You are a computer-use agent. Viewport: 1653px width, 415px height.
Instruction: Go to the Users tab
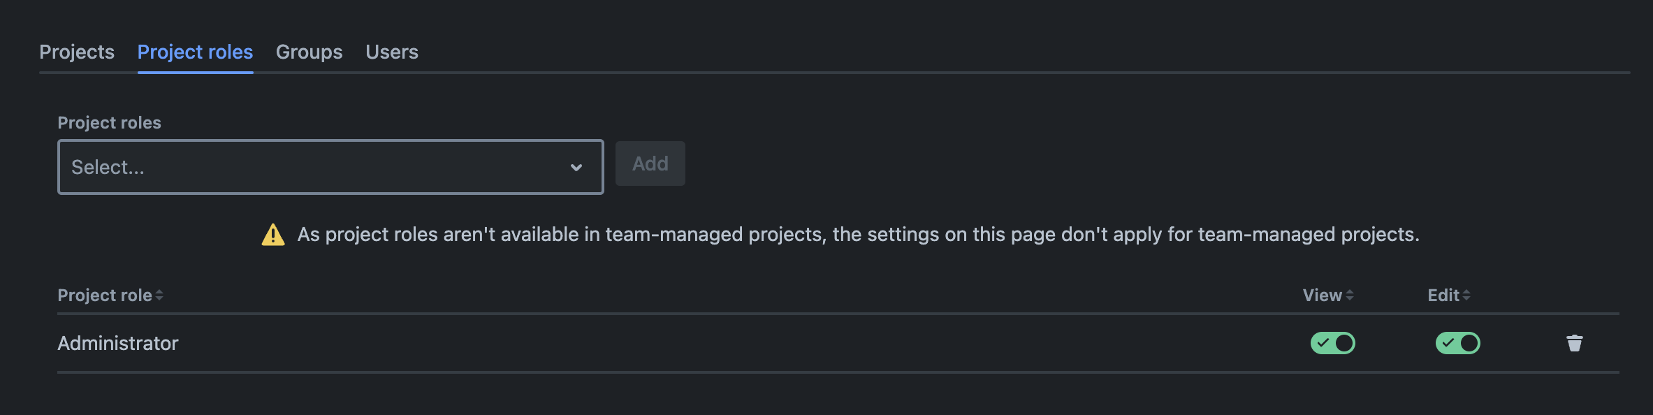(392, 52)
